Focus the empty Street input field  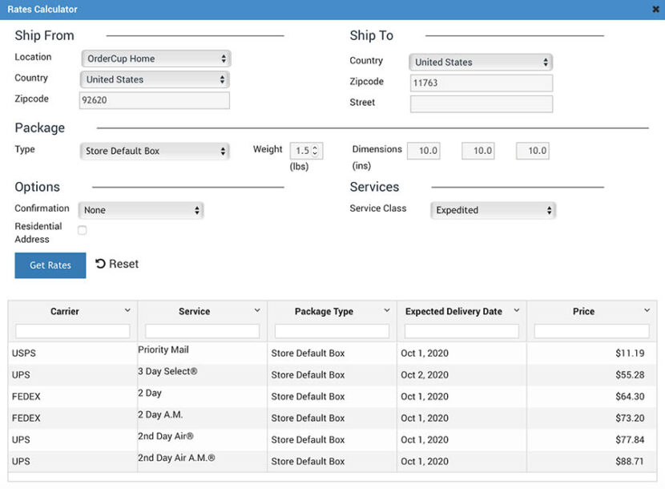pyautogui.click(x=481, y=103)
